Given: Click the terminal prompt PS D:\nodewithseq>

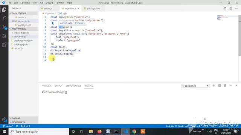Looking at the screenshot, I should [53, 92].
